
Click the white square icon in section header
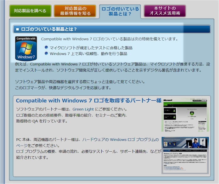(18, 29)
